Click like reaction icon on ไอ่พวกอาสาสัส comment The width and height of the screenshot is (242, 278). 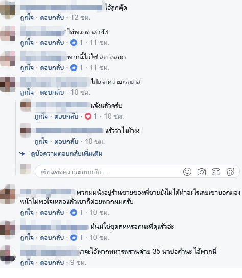coord(74,43)
